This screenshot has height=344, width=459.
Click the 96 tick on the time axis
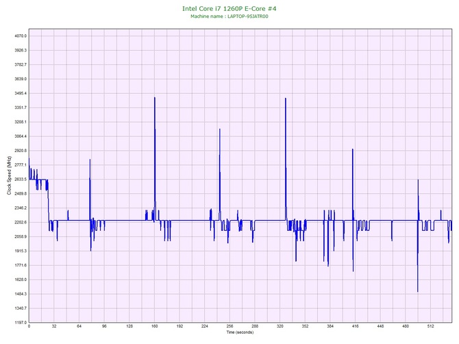pyautogui.click(x=104, y=326)
